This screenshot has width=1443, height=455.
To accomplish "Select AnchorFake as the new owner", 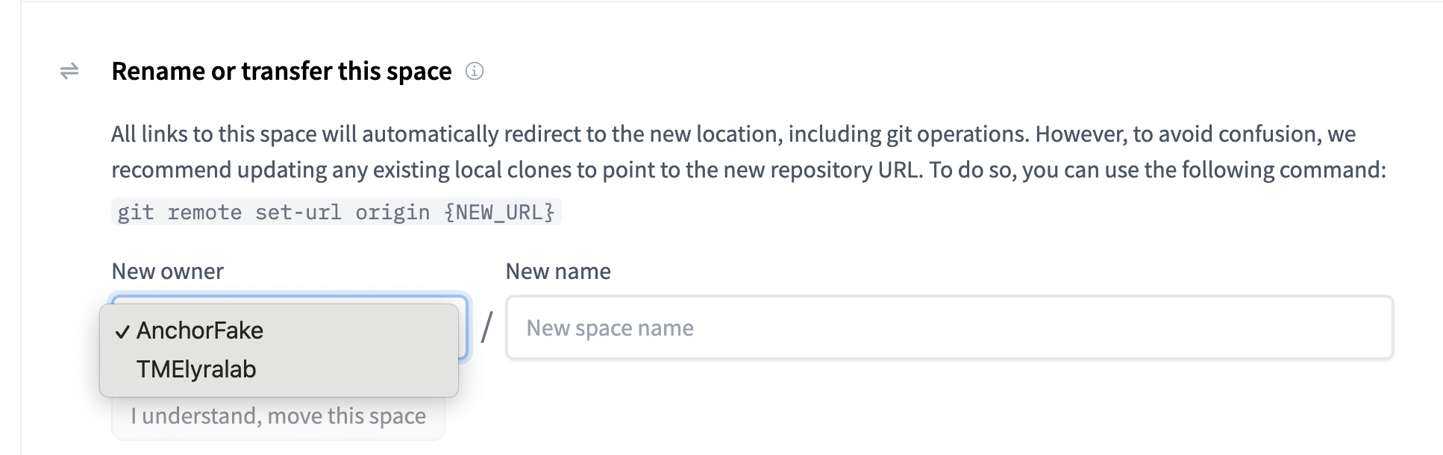I will pyautogui.click(x=200, y=330).
